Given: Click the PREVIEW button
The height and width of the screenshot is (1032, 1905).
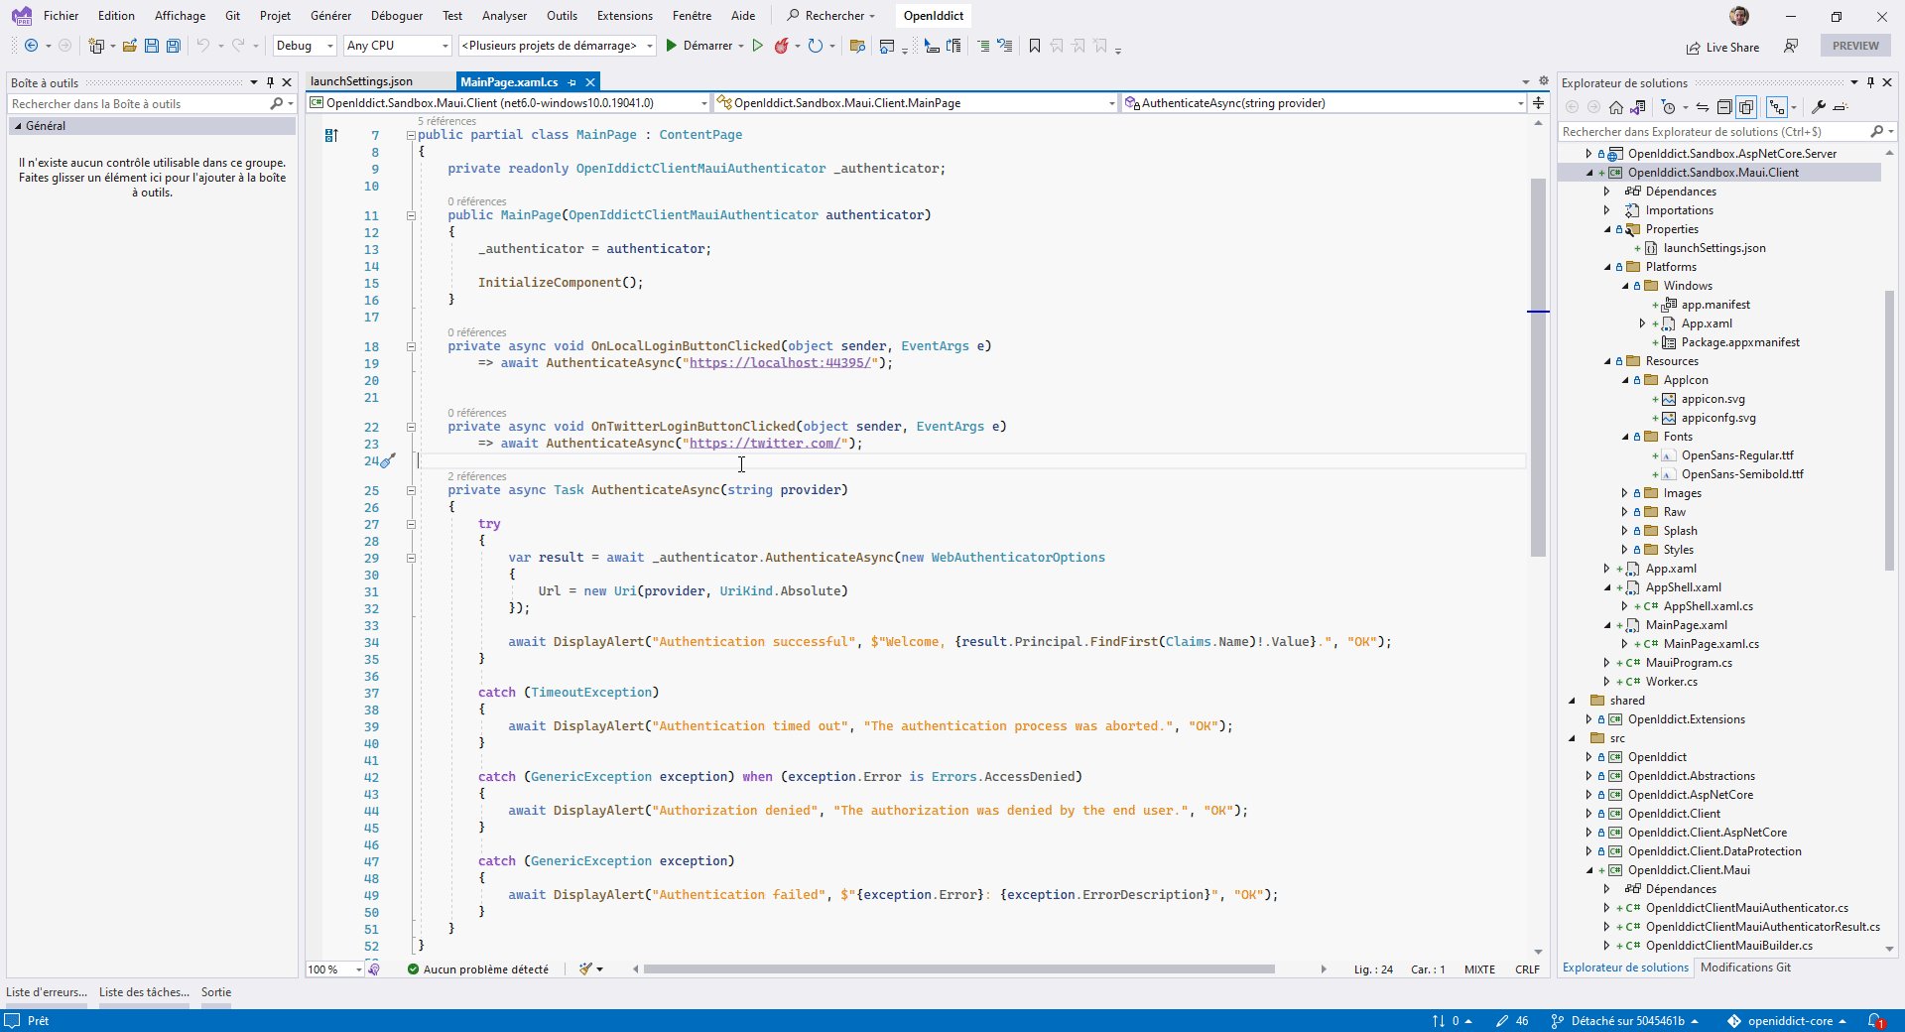Looking at the screenshot, I should pos(1854,46).
